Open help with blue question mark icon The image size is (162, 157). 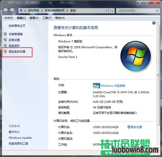[x=154, y=23]
